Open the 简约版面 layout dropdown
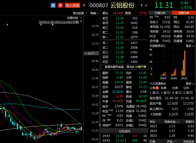This screenshot has width=196, height=143. 80,13
